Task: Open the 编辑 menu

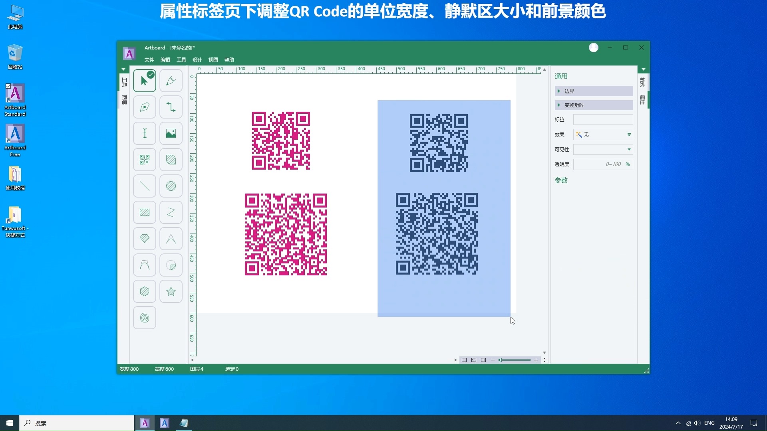Action: pyautogui.click(x=165, y=60)
